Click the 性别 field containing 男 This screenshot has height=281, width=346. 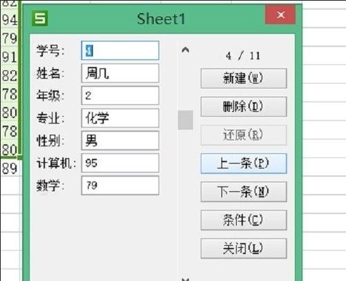(120, 140)
